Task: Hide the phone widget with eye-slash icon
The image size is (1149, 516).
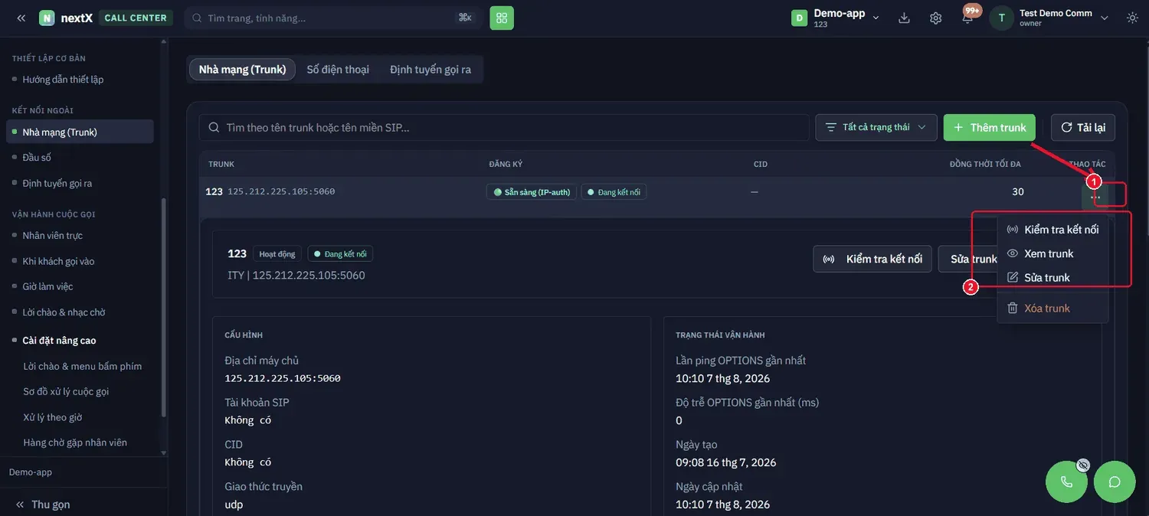Action: coord(1083,465)
